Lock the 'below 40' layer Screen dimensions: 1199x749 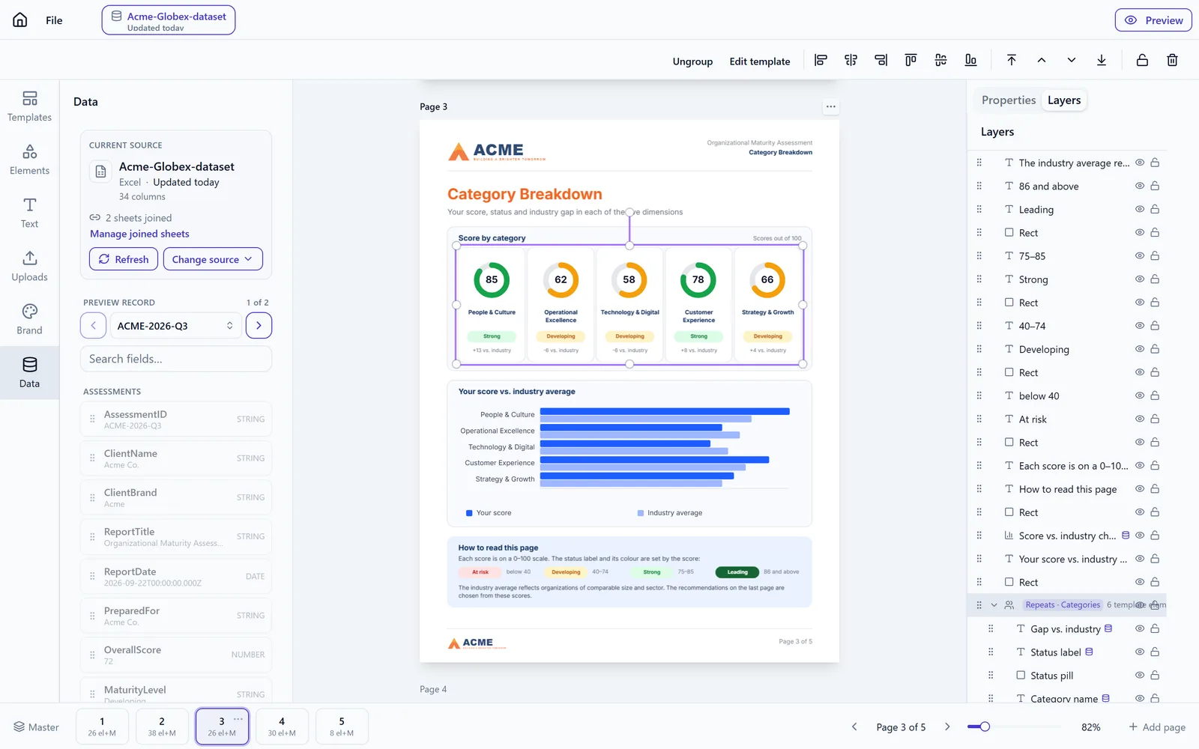pyautogui.click(x=1155, y=395)
